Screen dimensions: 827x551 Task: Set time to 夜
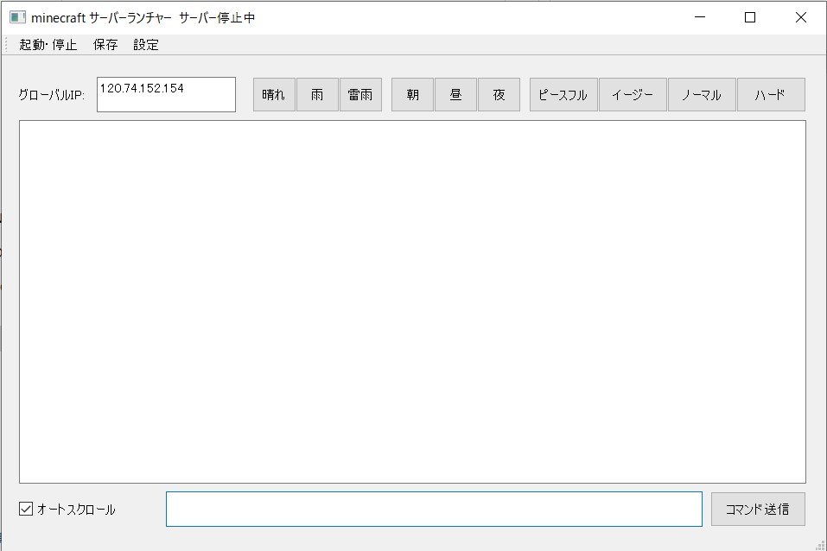point(499,95)
